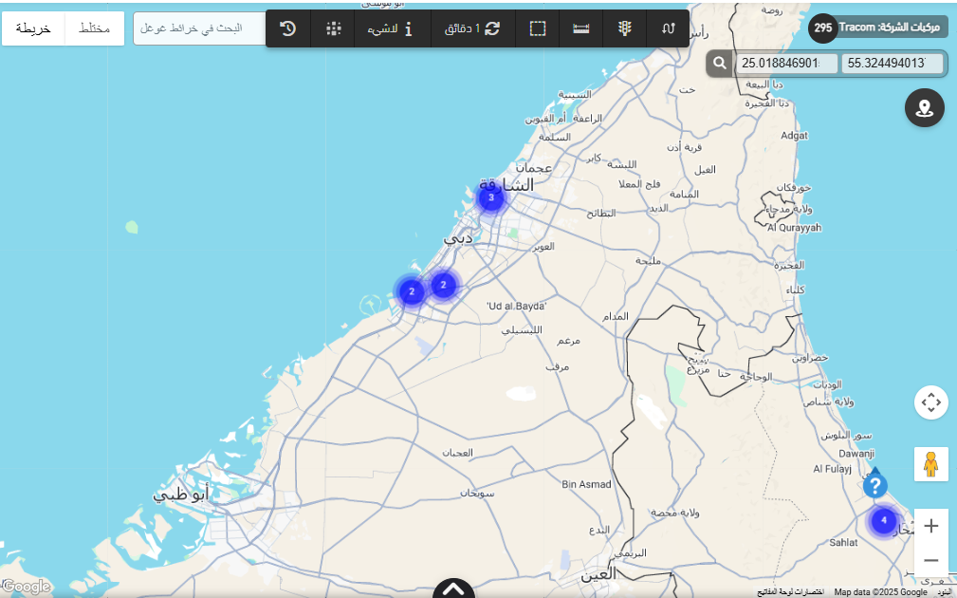
Task: Click the dotted grid cluster icon
Action: pyautogui.click(x=333, y=28)
